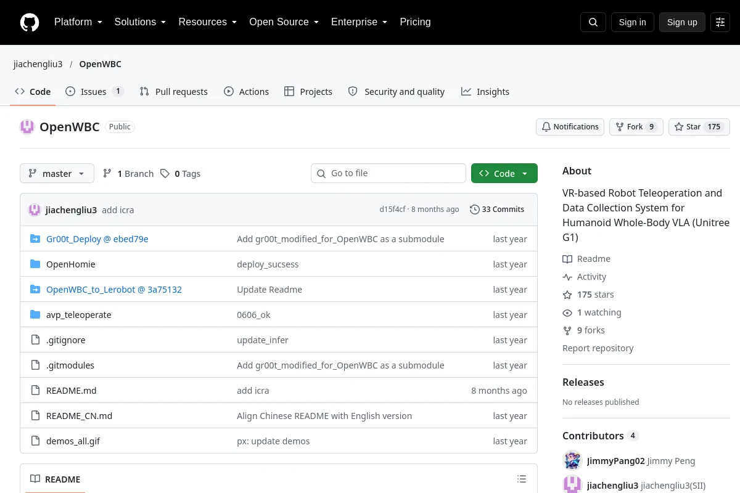Click the fork icon in Fork button
Image resolution: width=740 pixels, height=493 pixels.
tap(620, 127)
